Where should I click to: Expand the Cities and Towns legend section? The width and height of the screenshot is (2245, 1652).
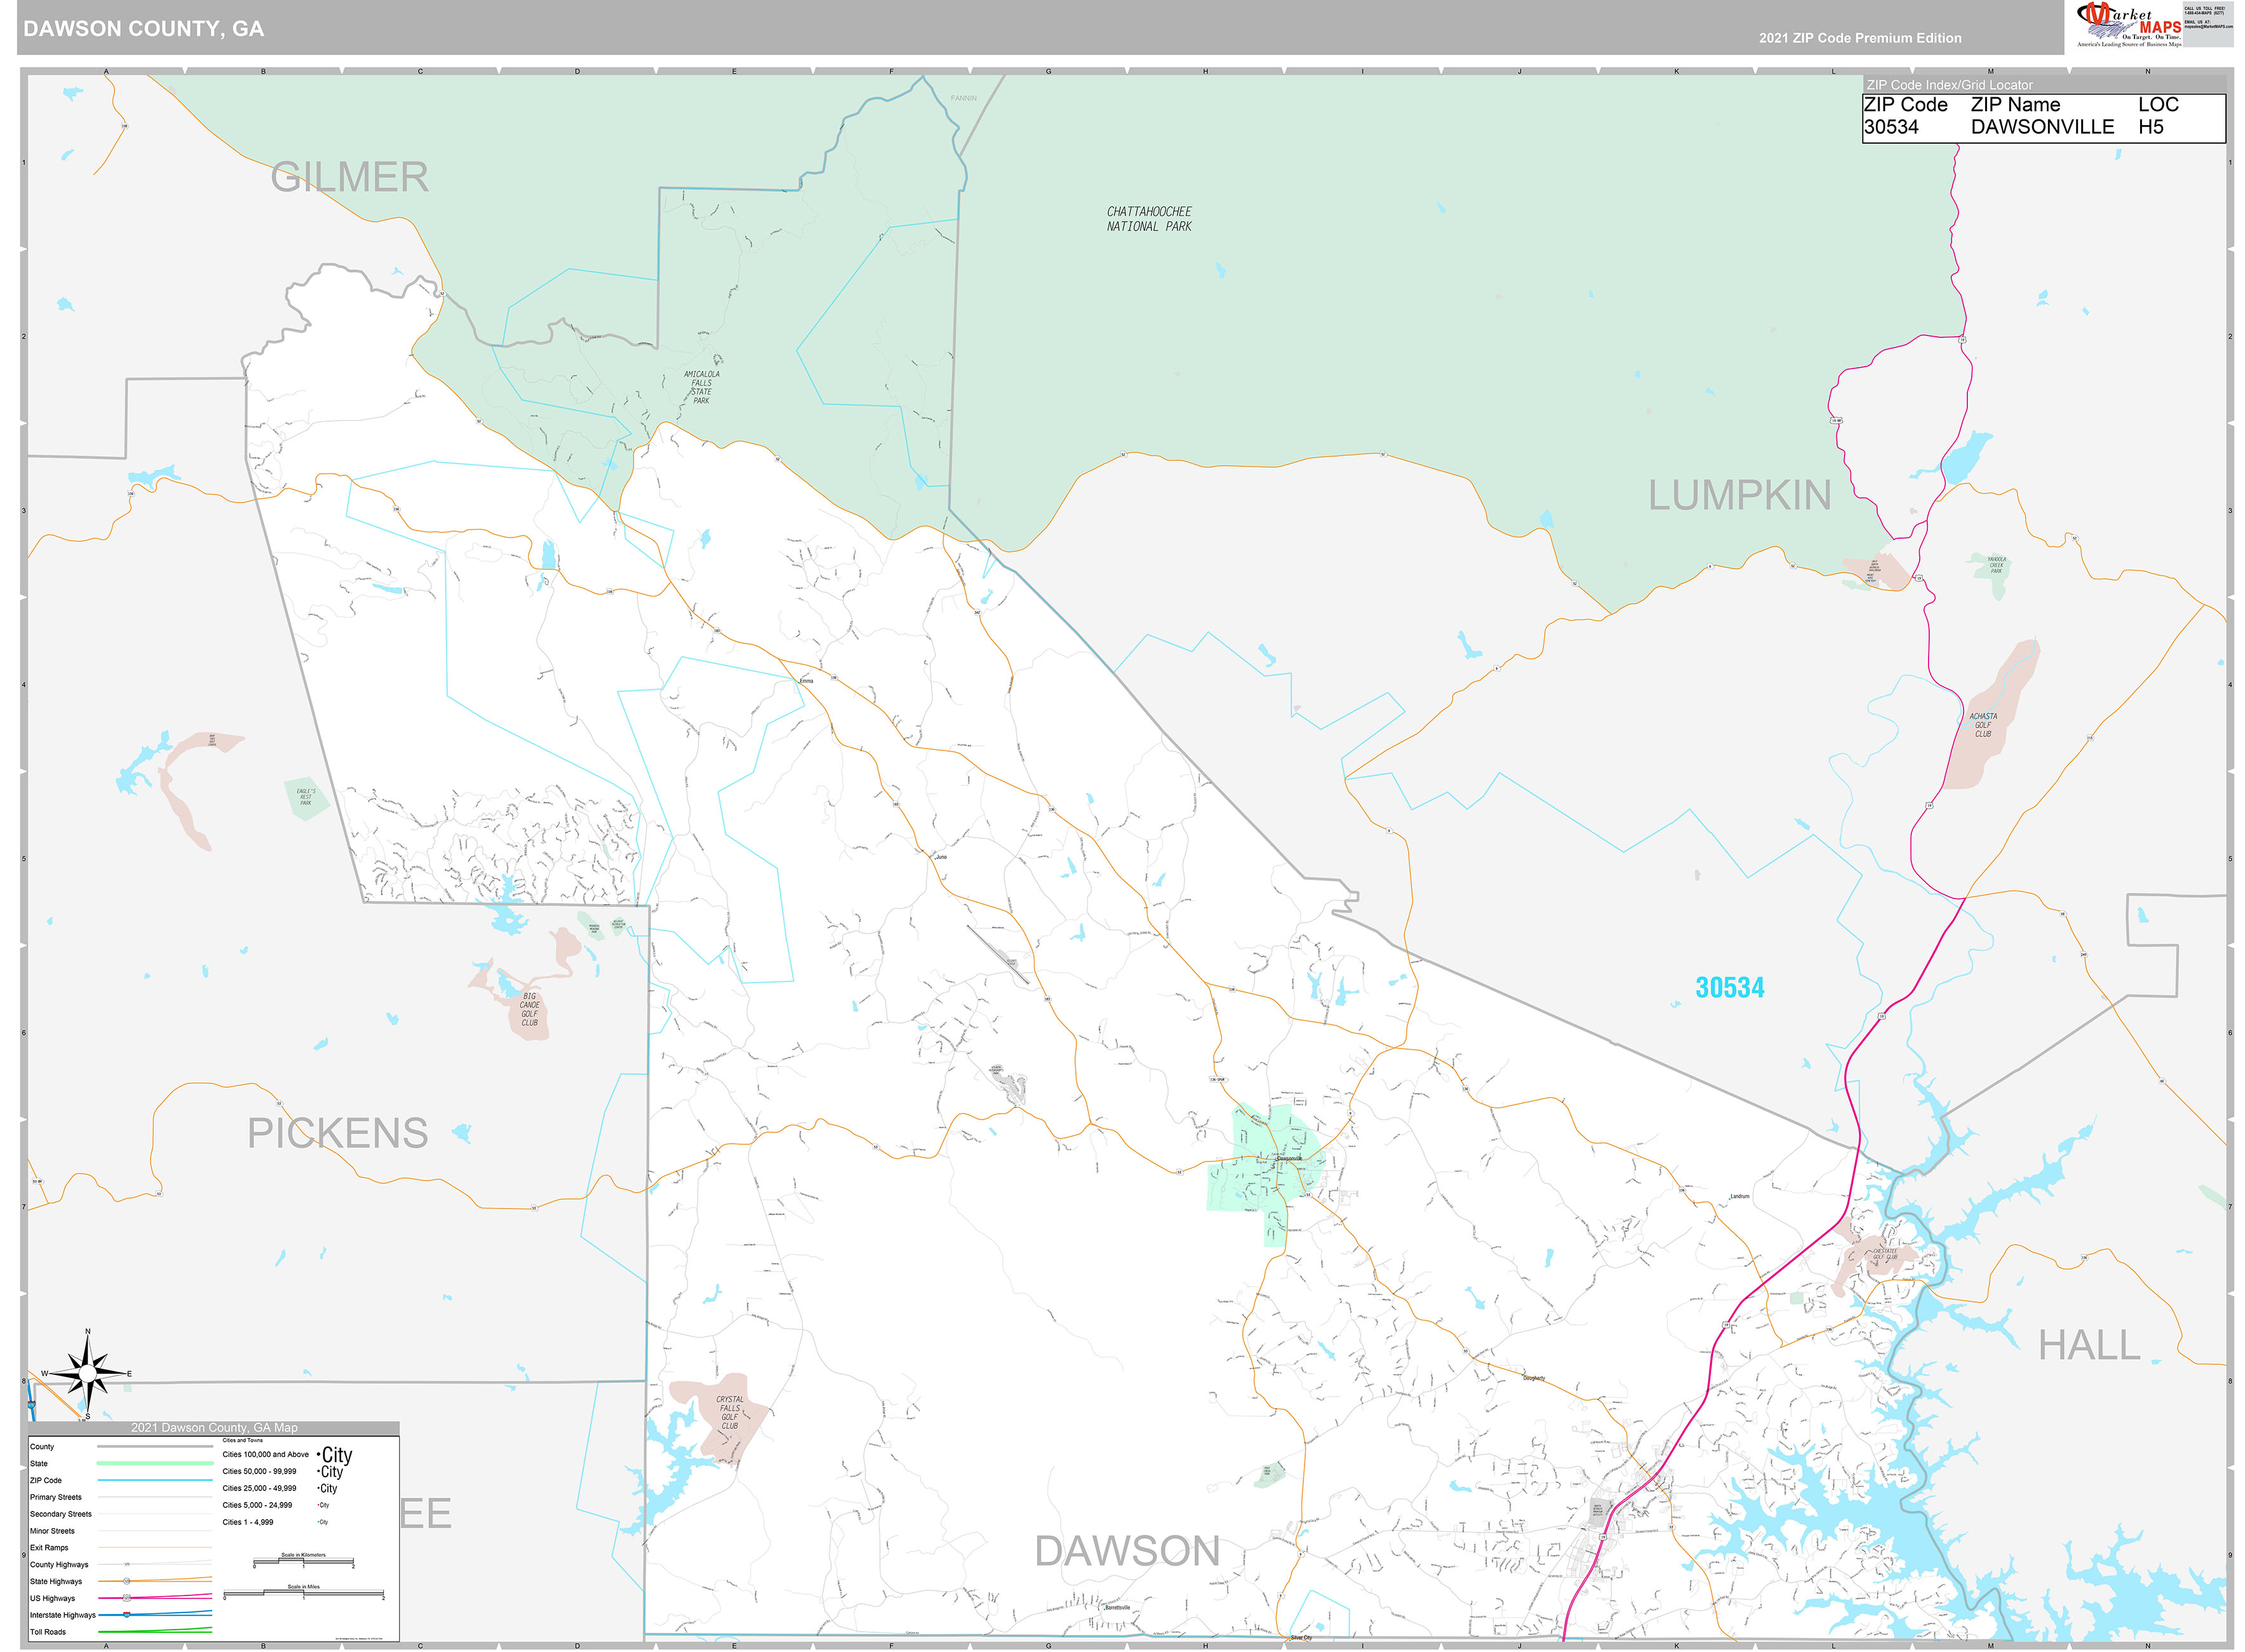(243, 1441)
